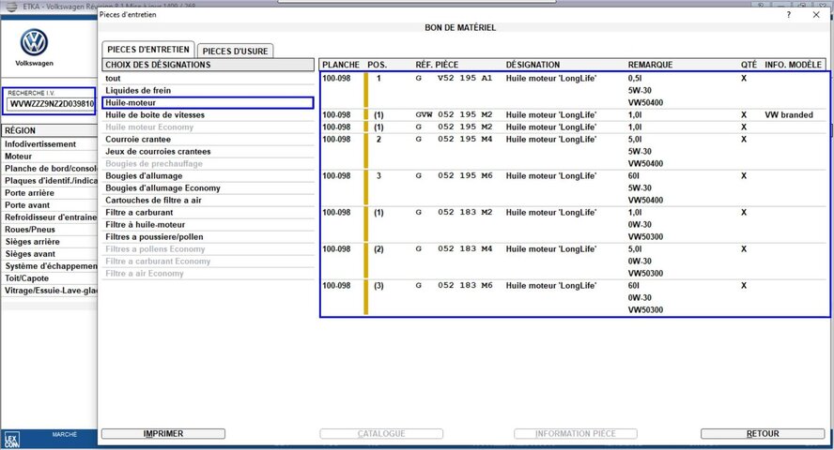
Task: Switch to the PIECES D'USURE tab
Action: click(x=235, y=51)
